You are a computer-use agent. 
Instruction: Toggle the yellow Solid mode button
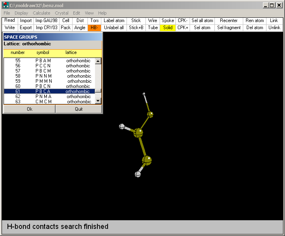pyautogui.click(x=168, y=28)
